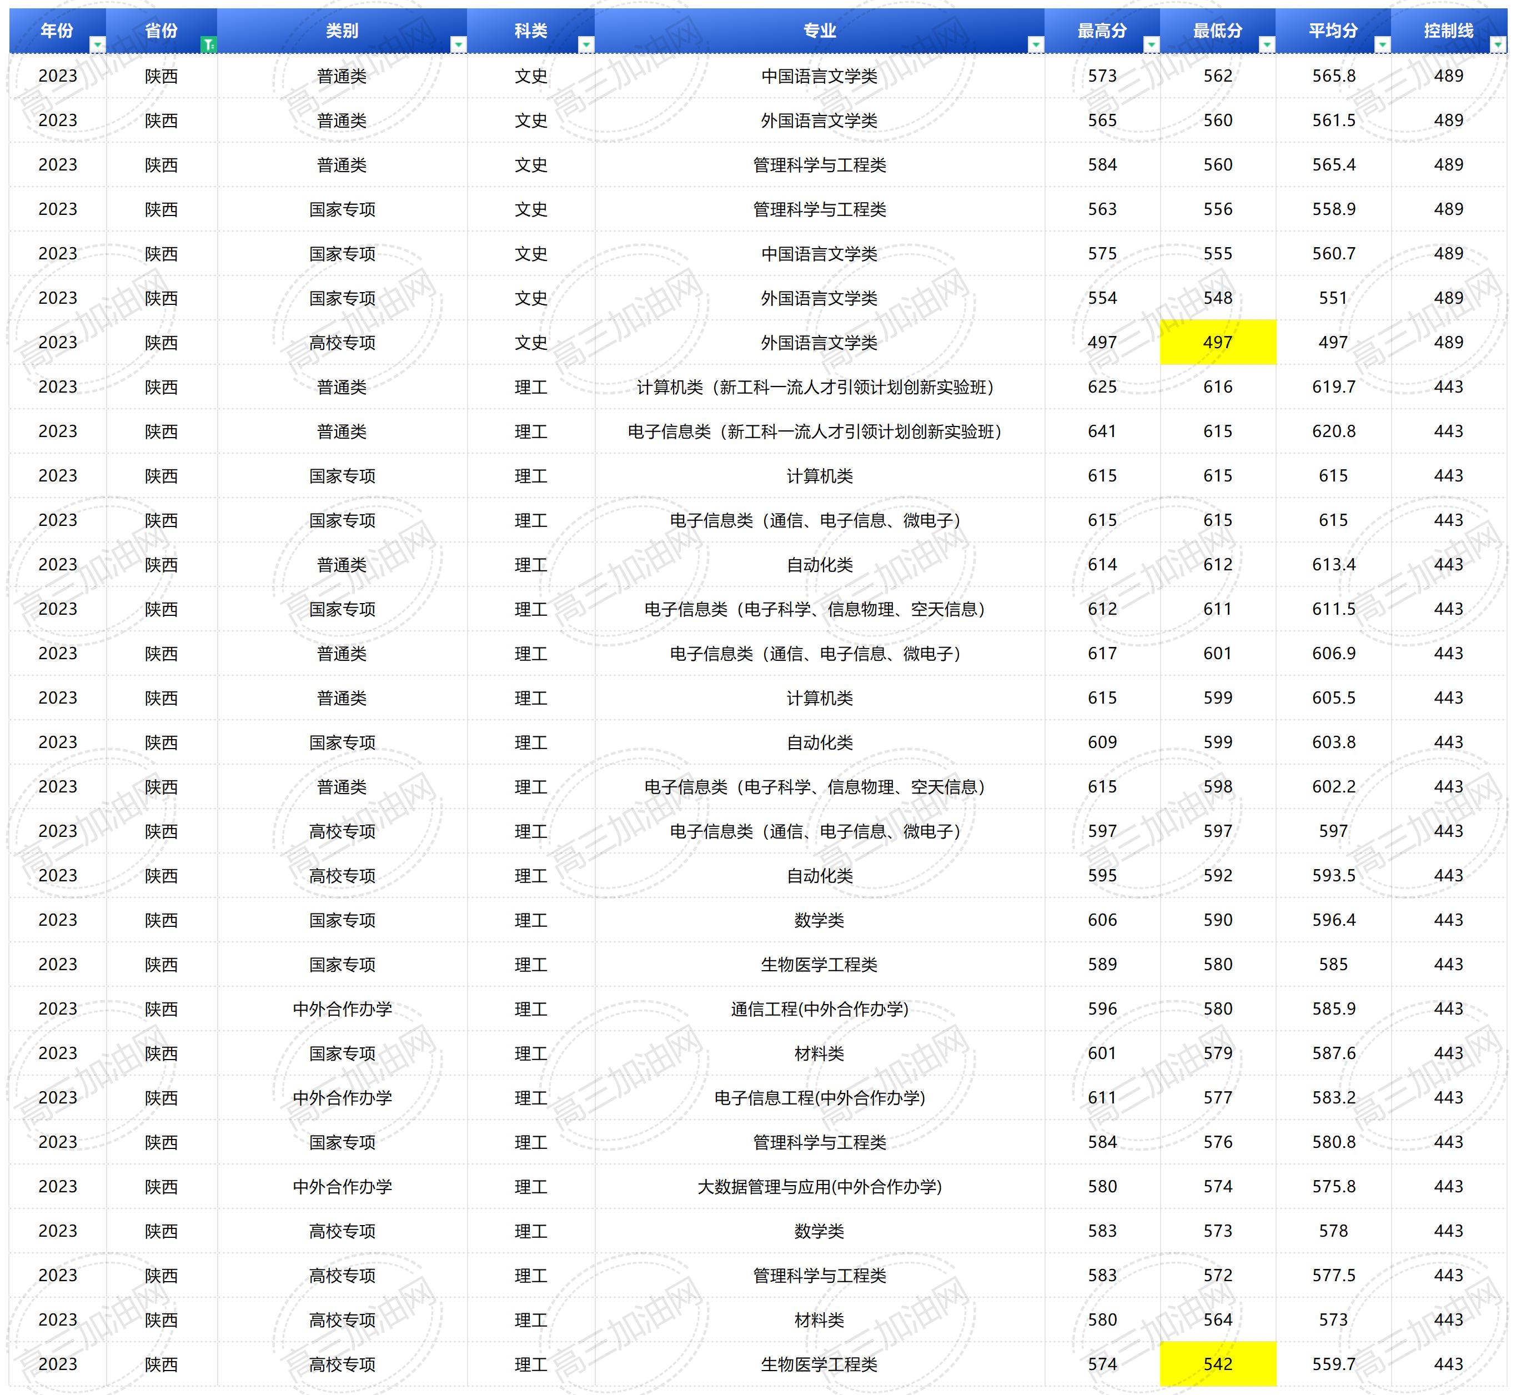Select the yellow highlighted cell 497
The height and width of the screenshot is (1395, 1516).
1218,342
